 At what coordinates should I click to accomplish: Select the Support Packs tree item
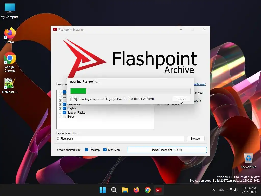[x=76, y=113]
